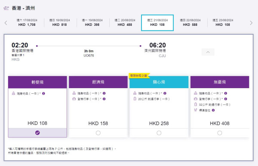258x166 pixels.
Task: Click the backpack icon in 無憂飛 card
Action: [x=196, y=93]
